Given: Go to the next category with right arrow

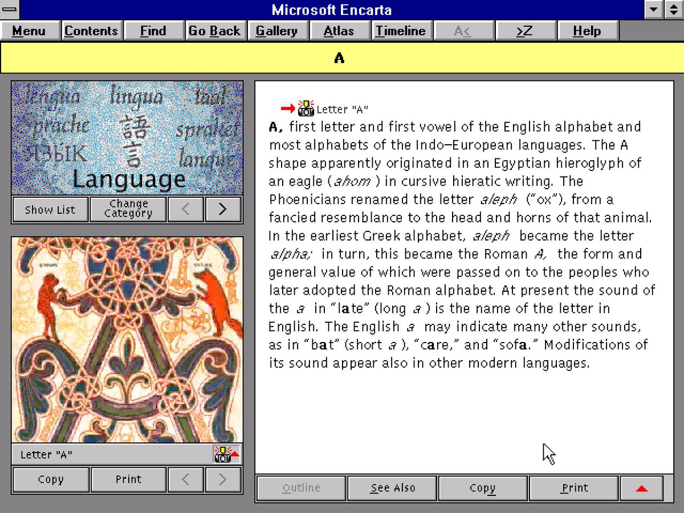Looking at the screenshot, I should tap(223, 210).
